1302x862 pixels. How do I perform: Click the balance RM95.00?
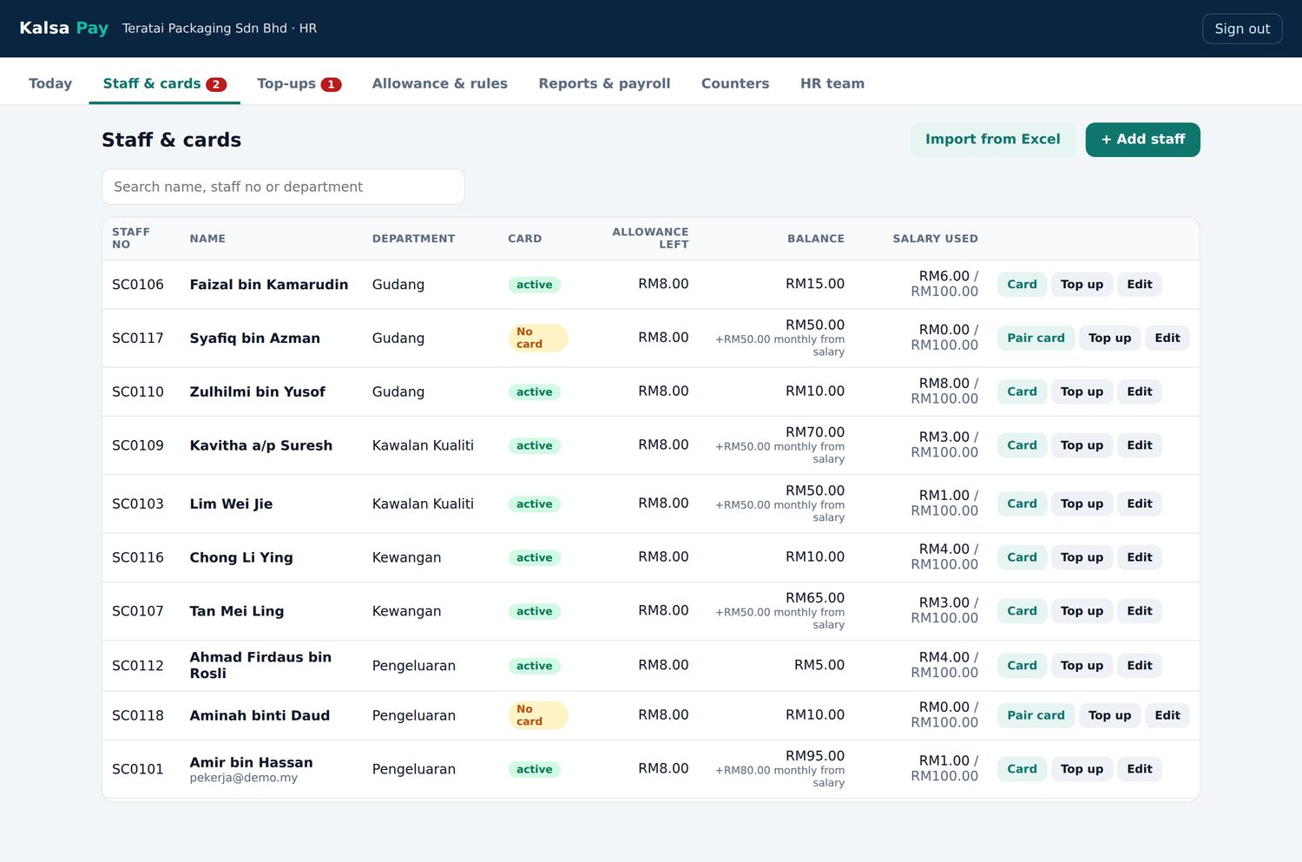814,756
